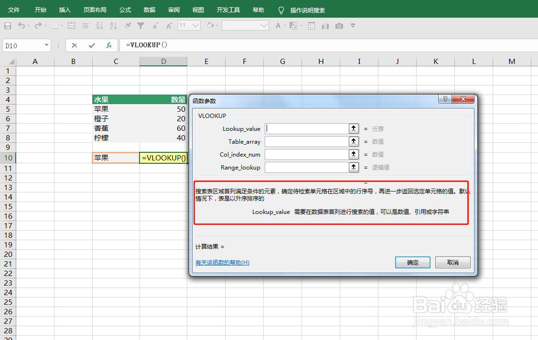Image resolution: width=538 pixels, height=340 pixels.
Task: Select row 10 header
Action: point(8,158)
